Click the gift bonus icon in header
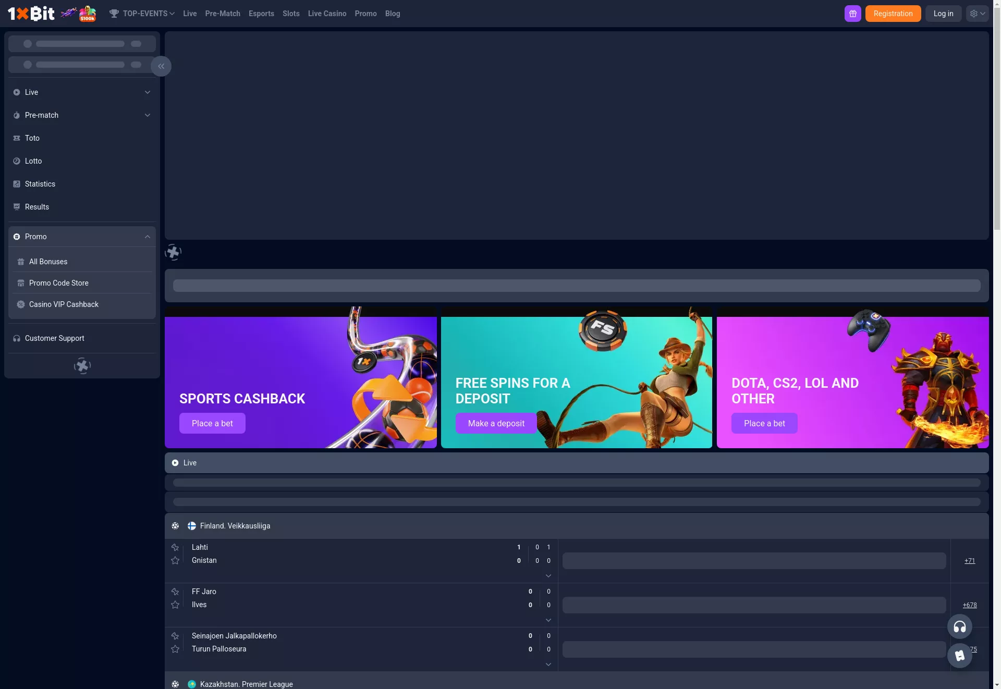Viewport: 1001px width, 689px height. point(852,14)
